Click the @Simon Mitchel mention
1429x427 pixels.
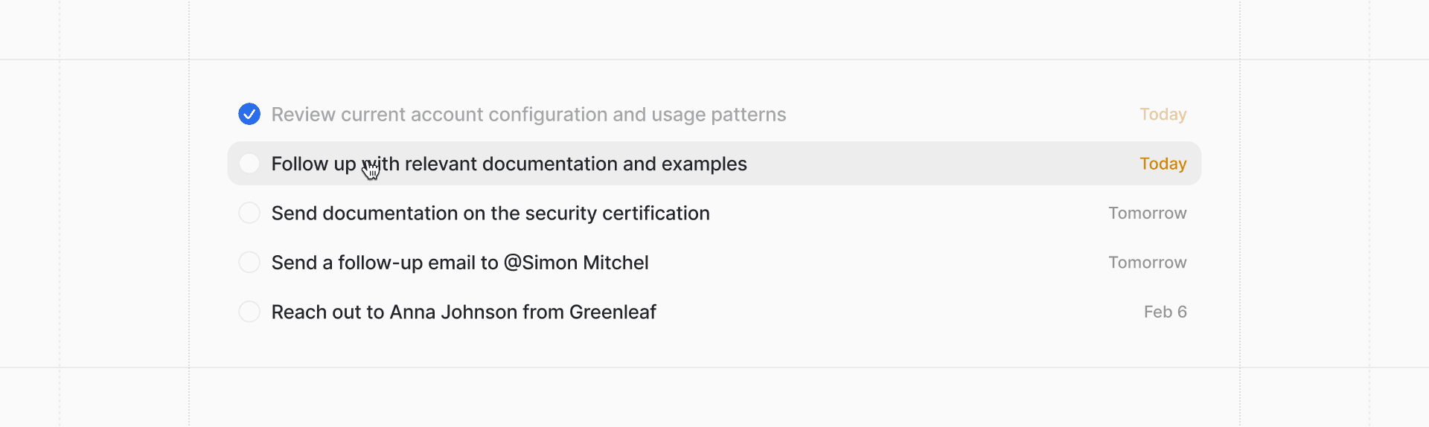click(576, 263)
